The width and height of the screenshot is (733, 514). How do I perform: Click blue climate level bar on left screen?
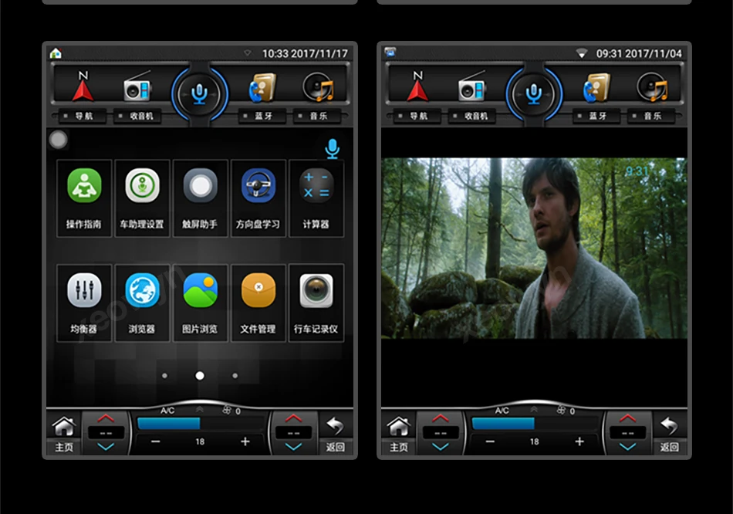169,424
